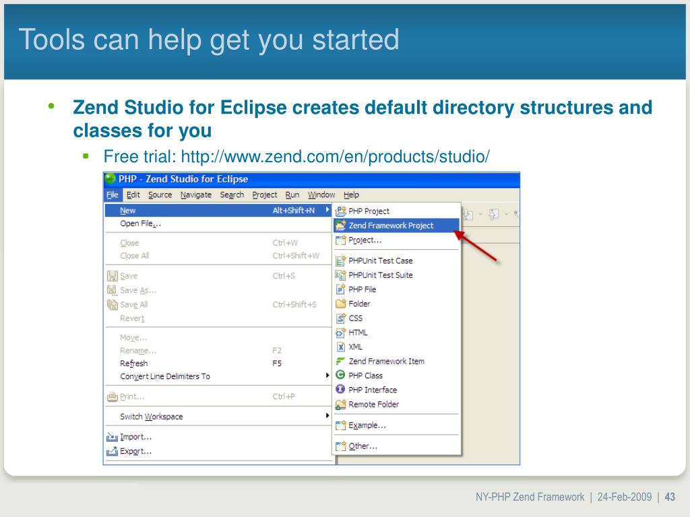Click the Remote Folder icon
690x517 pixels.
point(340,405)
